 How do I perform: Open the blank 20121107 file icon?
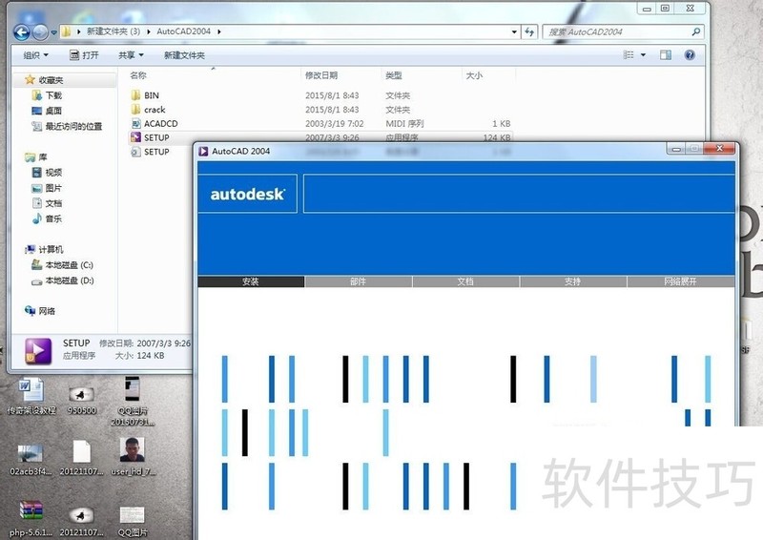(82, 457)
